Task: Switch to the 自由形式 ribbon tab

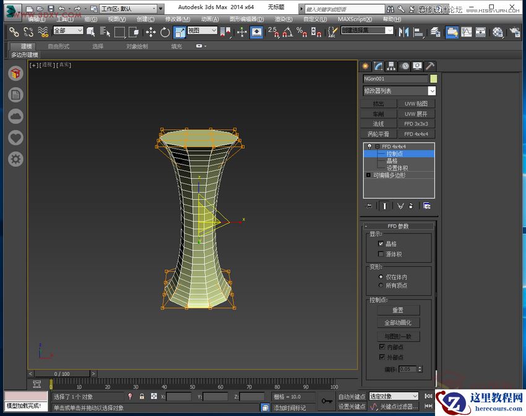Action: [59, 46]
